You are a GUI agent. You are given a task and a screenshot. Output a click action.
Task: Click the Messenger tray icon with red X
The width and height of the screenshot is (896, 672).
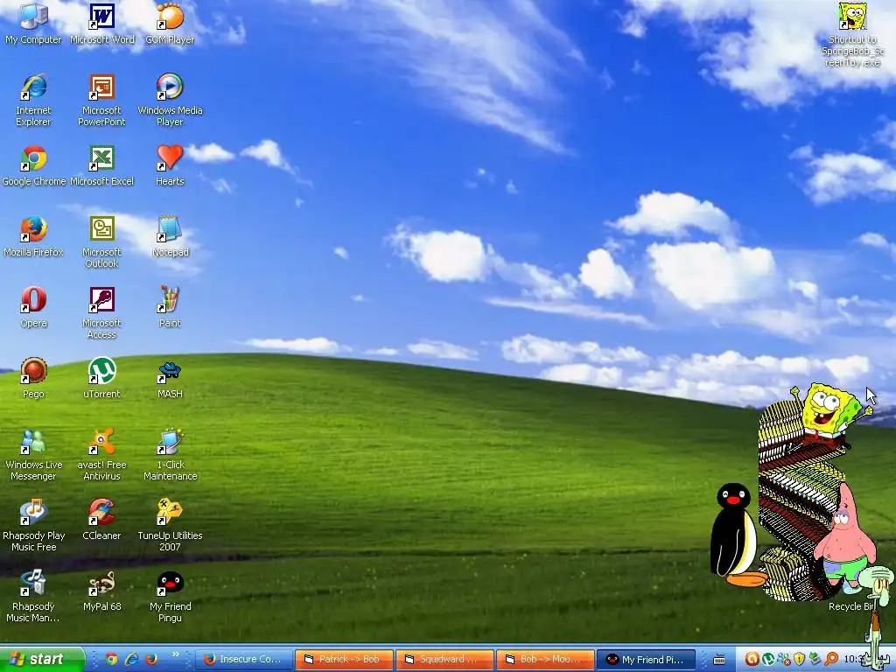point(784,660)
